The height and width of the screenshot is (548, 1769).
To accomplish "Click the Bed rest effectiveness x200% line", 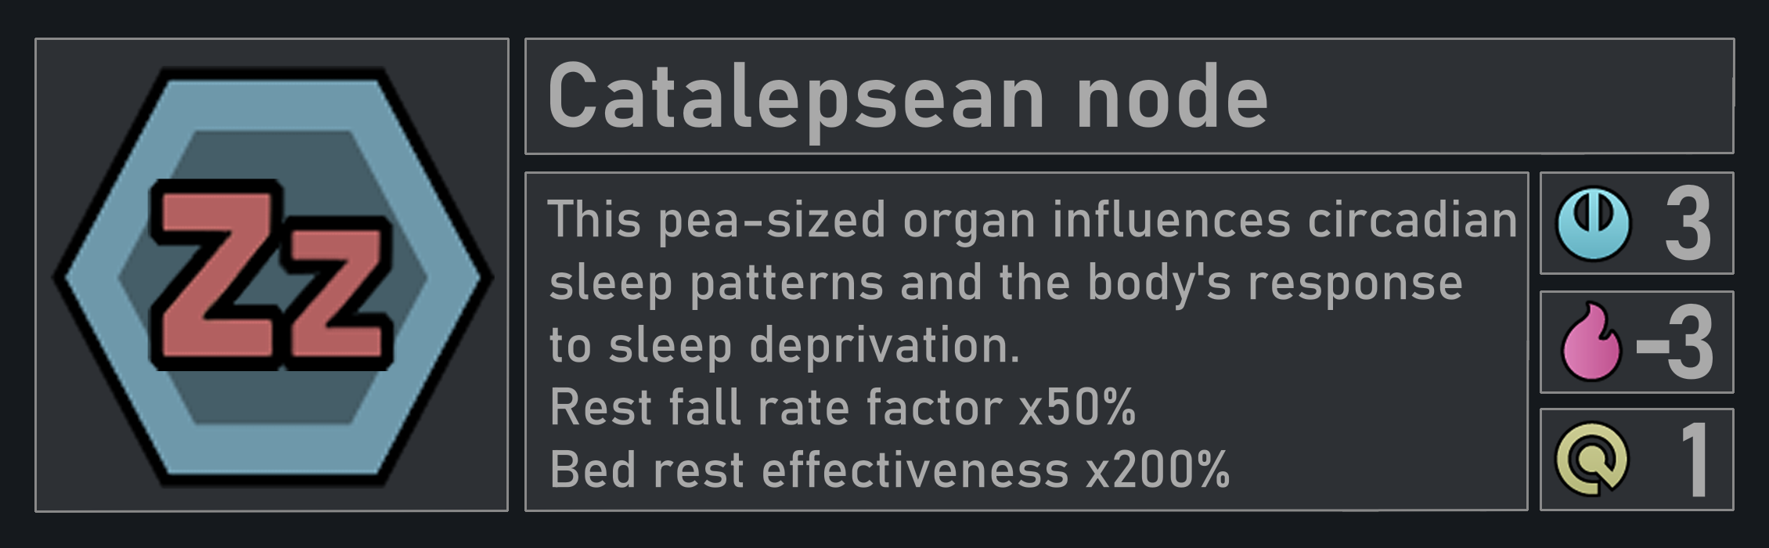I will [x=889, y=470].
